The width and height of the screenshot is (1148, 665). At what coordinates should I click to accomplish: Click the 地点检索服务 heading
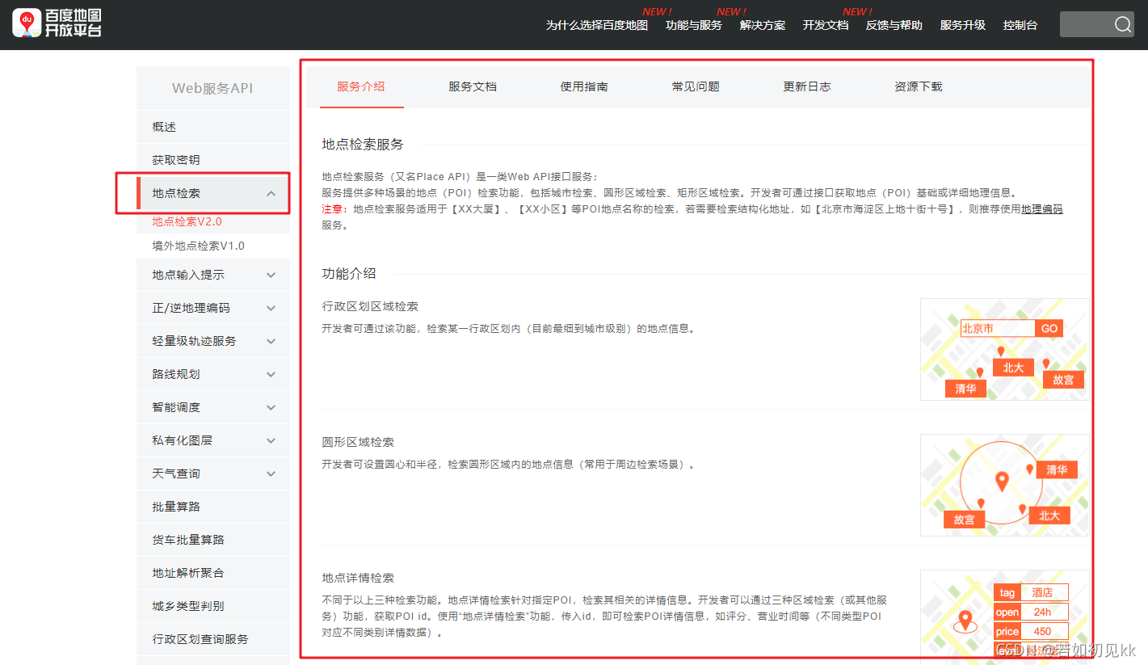point(363,145)
